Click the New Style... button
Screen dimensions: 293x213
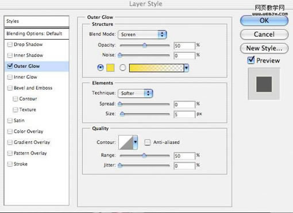(264, 48)
